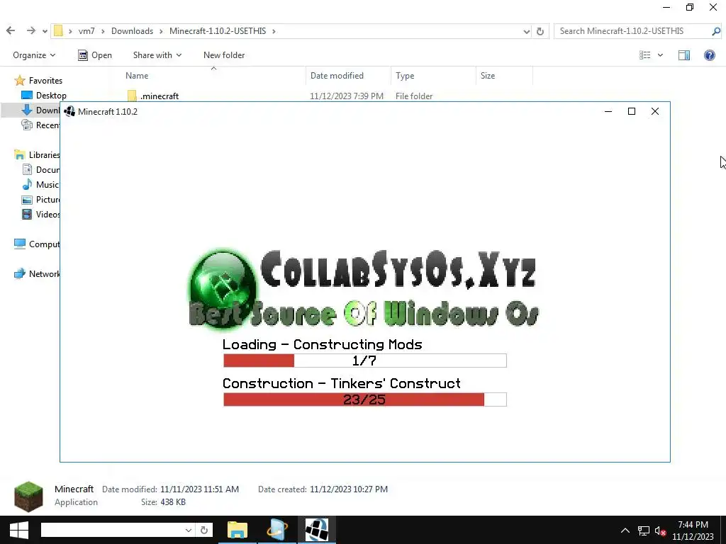
Task: Maximize the Minecraft 1.10.2 window
Action: pyautogui.click(x=632, y=111)
